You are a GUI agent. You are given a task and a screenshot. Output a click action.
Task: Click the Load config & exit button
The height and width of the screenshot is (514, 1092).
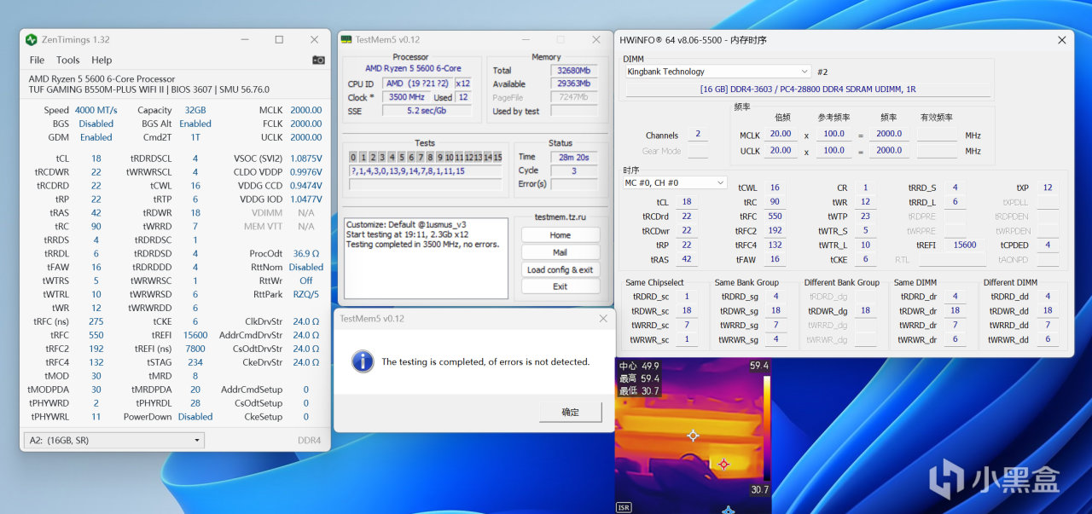tap(560, 269)
